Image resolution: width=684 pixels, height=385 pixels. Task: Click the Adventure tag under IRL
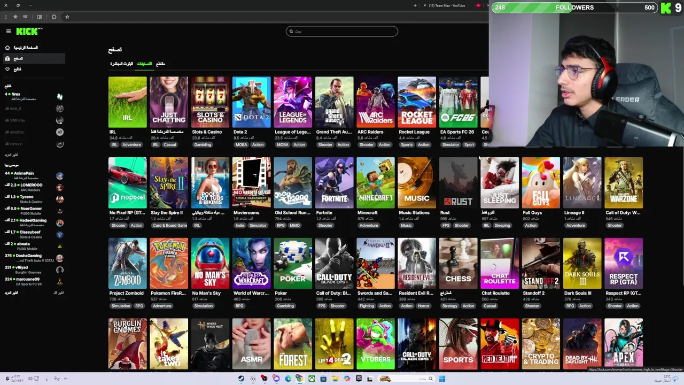131,145
